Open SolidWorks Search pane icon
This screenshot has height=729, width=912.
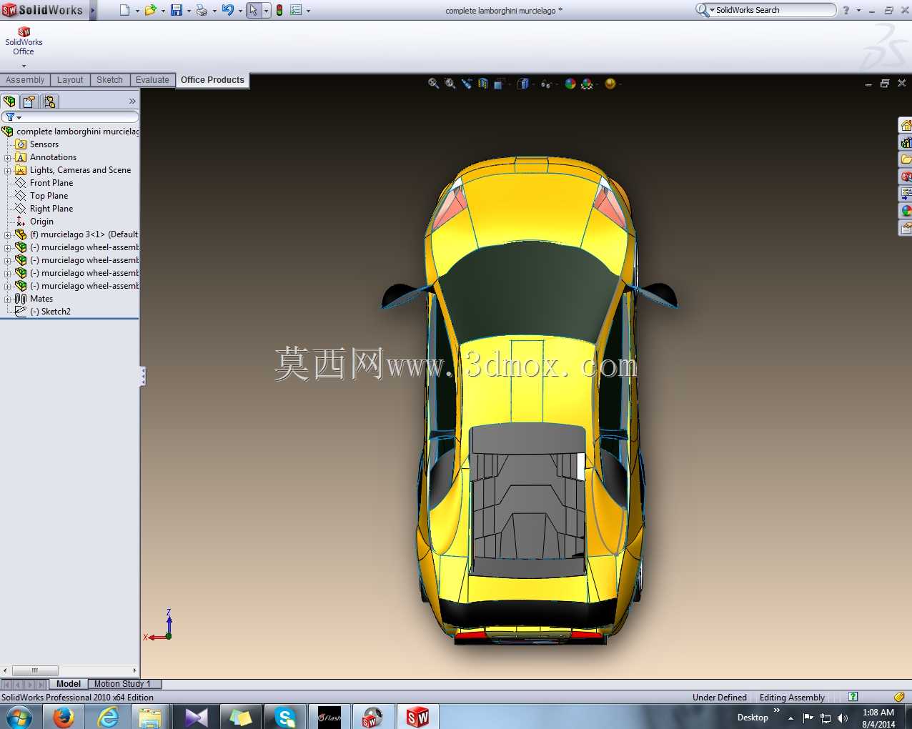pos(906,177)
